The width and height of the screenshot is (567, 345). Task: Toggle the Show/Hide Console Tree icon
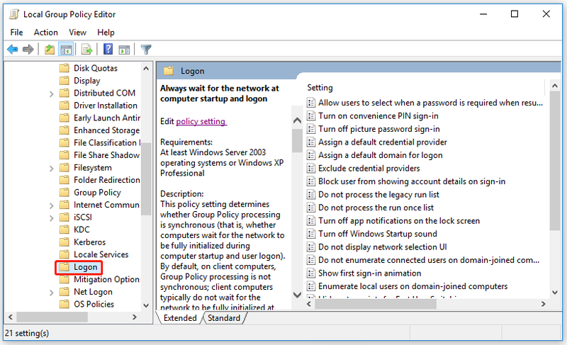[x=66, y=49]
